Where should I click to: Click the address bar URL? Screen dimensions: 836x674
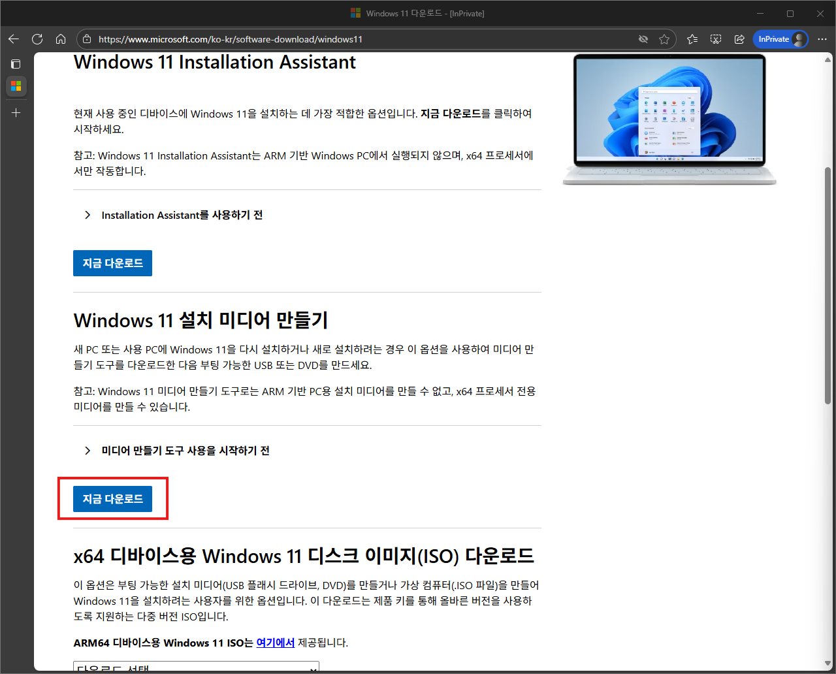pos(231,39)
